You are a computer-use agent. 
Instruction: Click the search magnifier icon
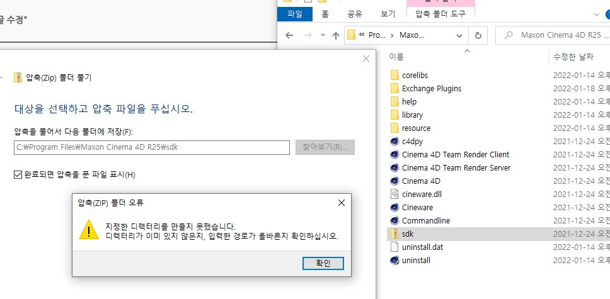tap(508, 35)
